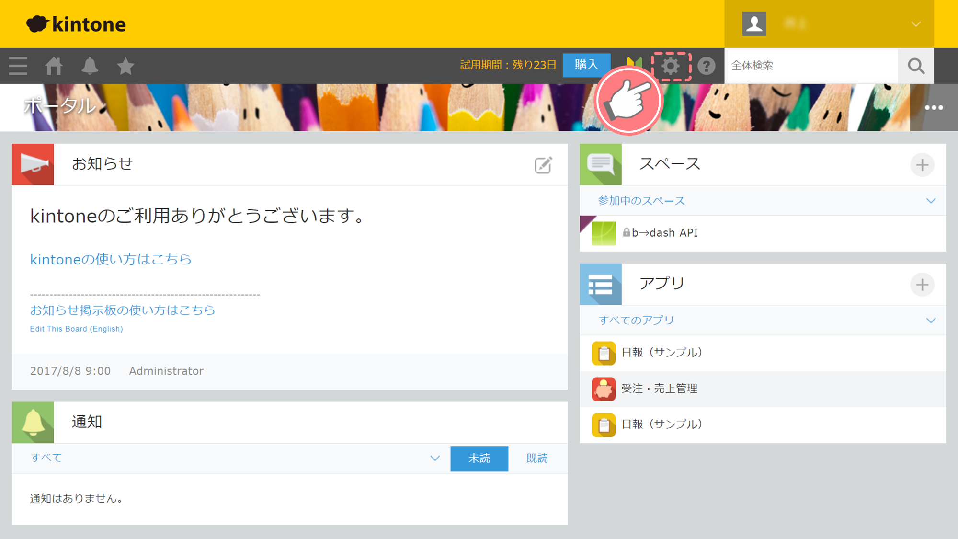The image size is (958, 539).
Task: Click first 日報（サンプル） clipboard icon
Action: [x=604, y=353]
